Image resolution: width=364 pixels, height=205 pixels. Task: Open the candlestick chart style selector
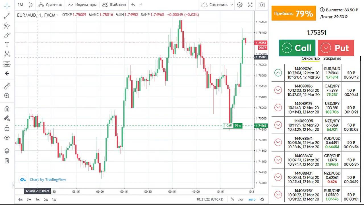click(31, 5)
